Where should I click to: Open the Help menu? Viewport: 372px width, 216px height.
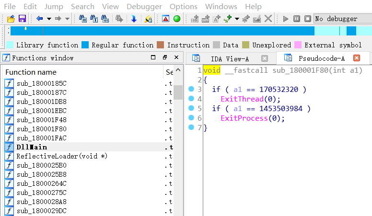tap(253, 6)
